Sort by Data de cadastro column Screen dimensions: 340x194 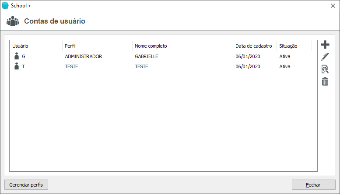pos(254,46)
